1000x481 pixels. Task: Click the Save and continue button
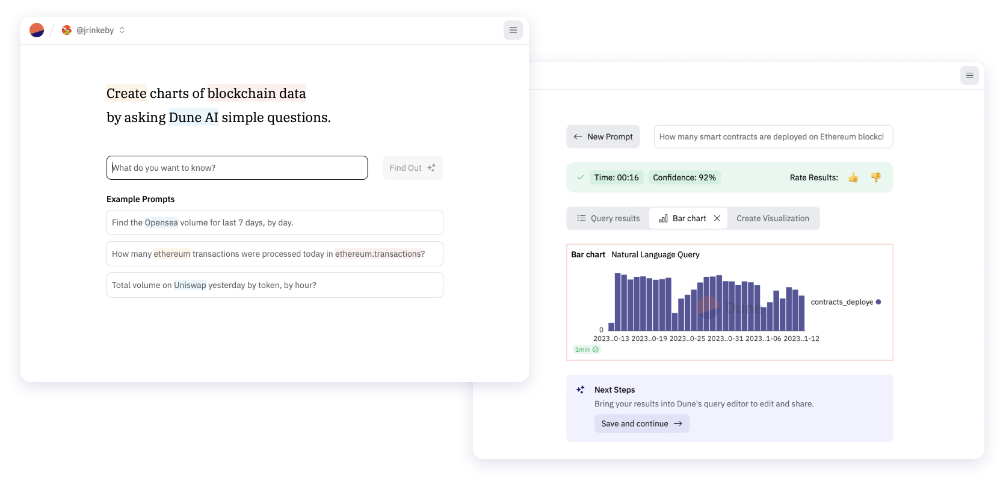coord(642,423)
